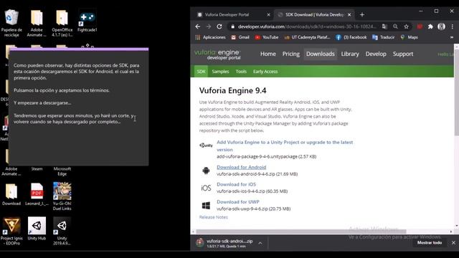Open the Chrome three-dot menu
This screenshot has width=459, height=258.
tap(453, 27)
